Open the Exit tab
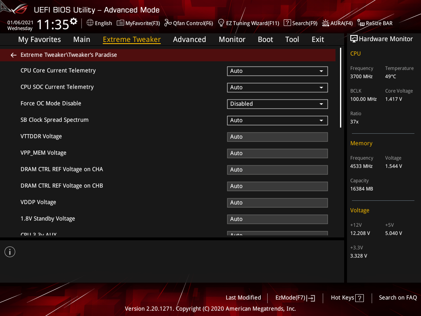 point(318,39)
